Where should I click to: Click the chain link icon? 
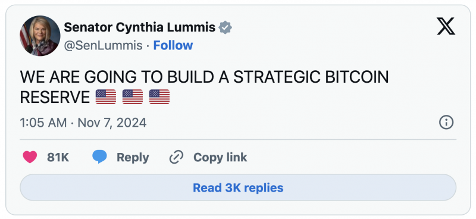tap(176, 157)
